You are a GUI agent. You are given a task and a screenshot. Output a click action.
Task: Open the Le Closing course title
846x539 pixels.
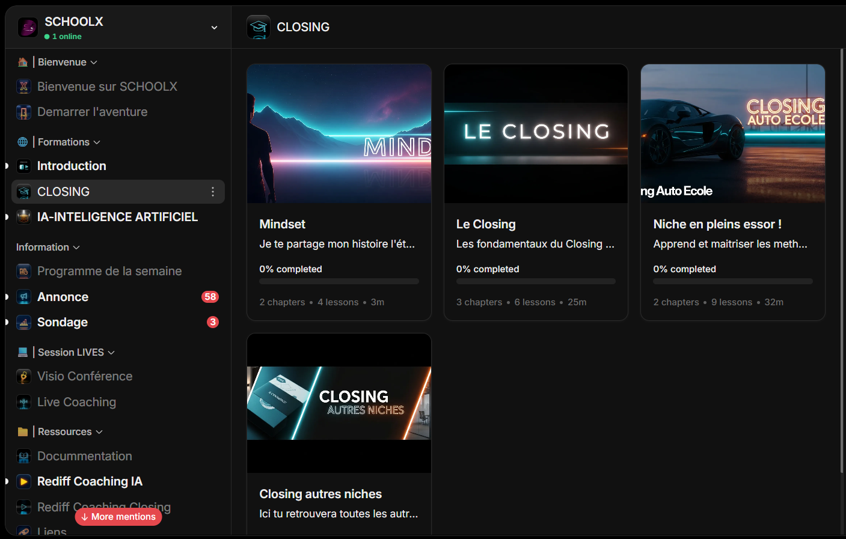coord(486,224)
